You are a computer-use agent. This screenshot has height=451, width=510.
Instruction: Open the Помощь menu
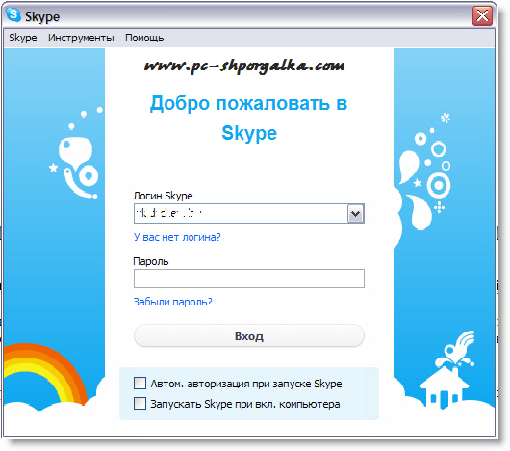pos(144,38)
